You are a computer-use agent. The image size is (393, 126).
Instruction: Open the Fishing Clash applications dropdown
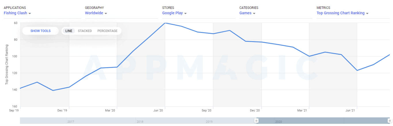coord(15,13)
